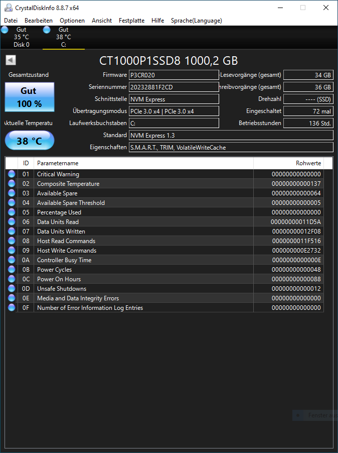The width and height of the screenshot is (338, 453).
Task: Open the Hilfe menu
Action: 158,21
